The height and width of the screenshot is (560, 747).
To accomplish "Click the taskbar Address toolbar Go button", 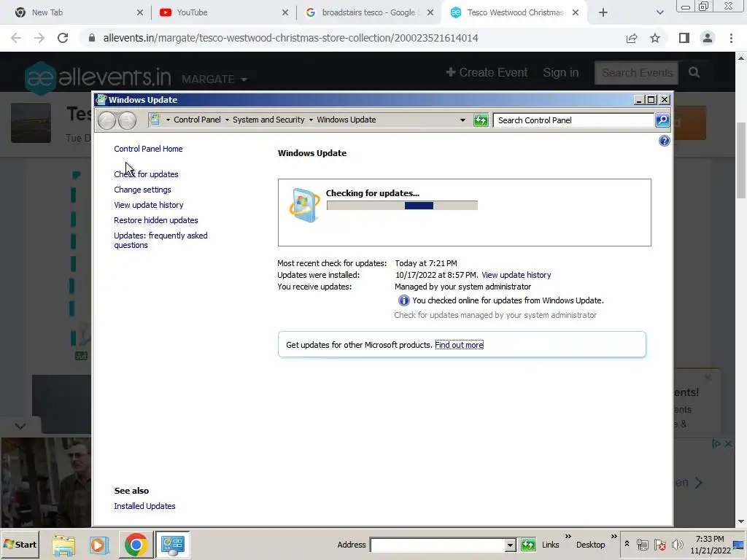I will (x=528, y=545).
